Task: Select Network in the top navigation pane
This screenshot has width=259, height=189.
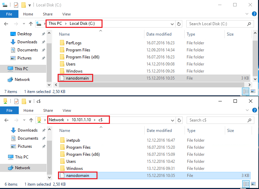Action: tap(22, 80)
